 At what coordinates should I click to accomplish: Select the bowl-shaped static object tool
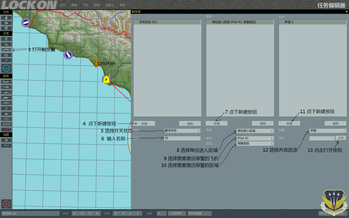(x=6, y=113)
